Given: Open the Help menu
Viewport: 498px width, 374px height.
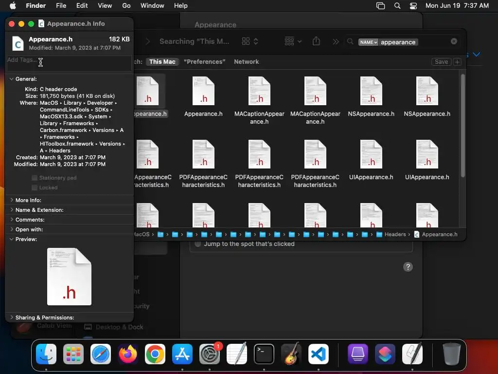Looking at the screenshot, I should tap(181, 6).
